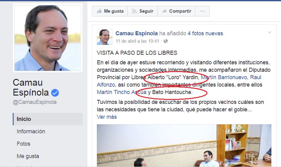Open the post's meeting photo
Screen dimensions: 281x167
tap(184, 146)
